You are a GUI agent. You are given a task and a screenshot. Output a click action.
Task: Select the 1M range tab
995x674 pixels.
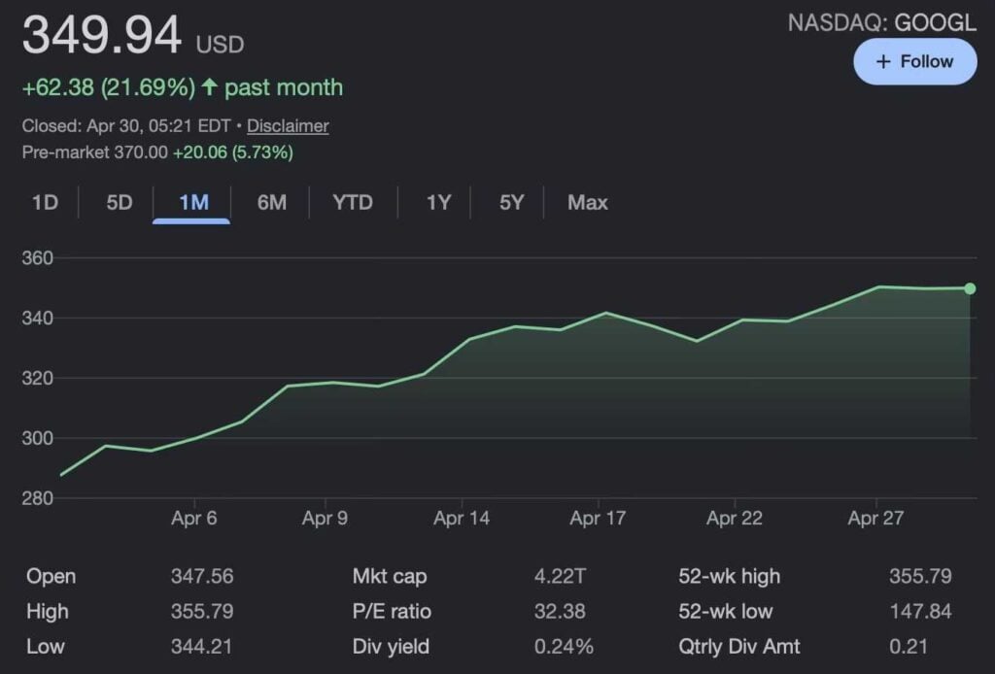tap(193, 203)
